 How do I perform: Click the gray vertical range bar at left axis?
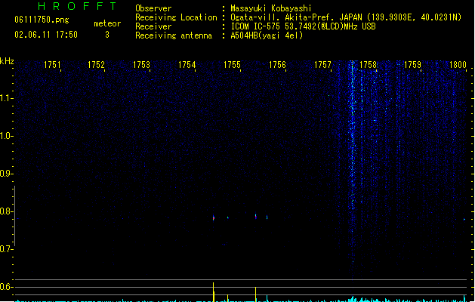(14, 216)
